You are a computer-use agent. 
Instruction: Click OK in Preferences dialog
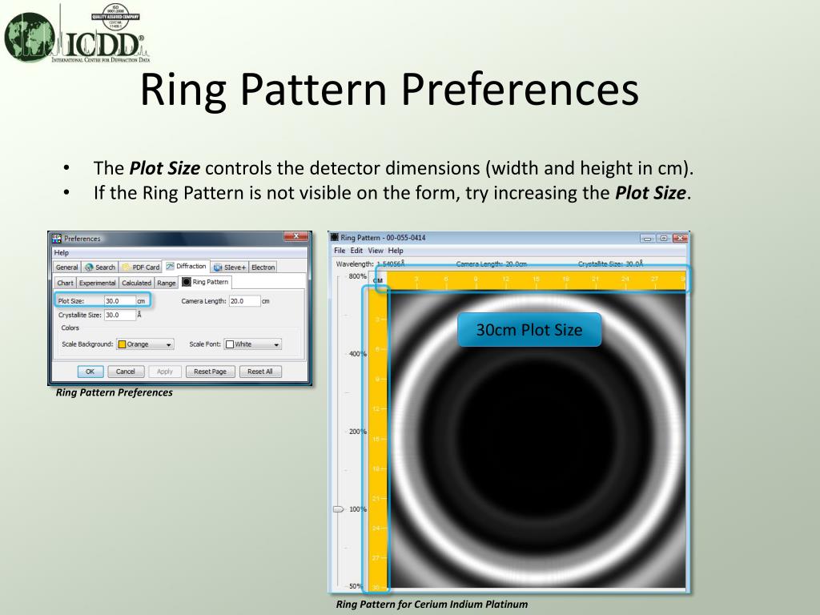click(90, 372)
